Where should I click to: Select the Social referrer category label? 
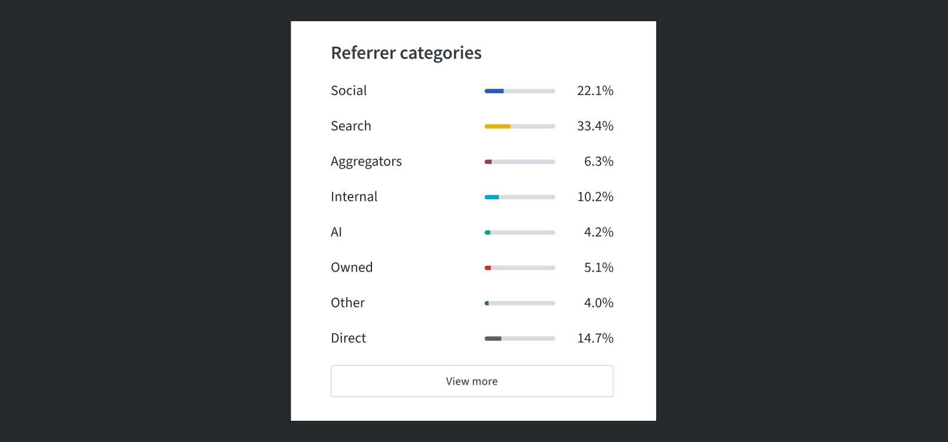pyautogui.click(x=348, y=91)
